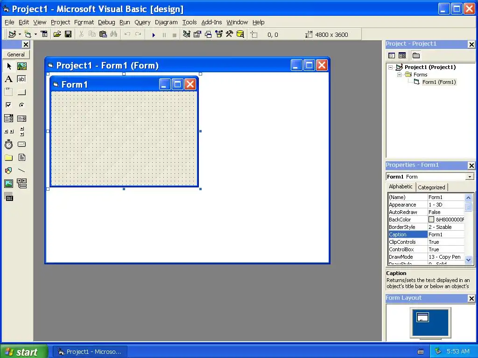Screen dimensions: 478x358
Task: Save the project with floppy icon
Action: 68,34
